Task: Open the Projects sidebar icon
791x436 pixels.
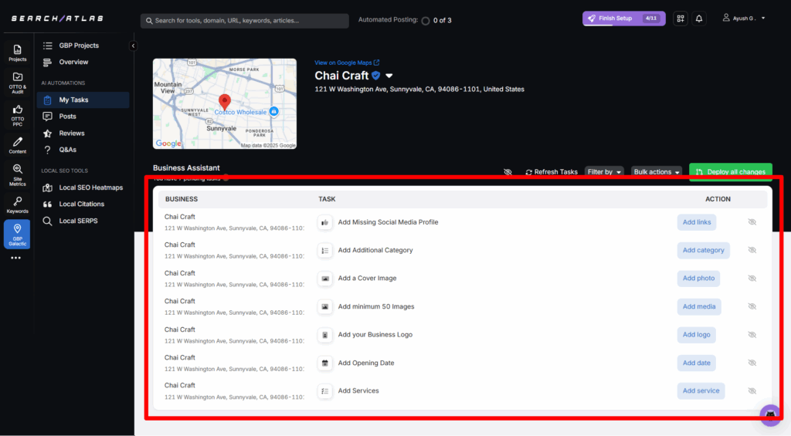Action: coord(17,53)
